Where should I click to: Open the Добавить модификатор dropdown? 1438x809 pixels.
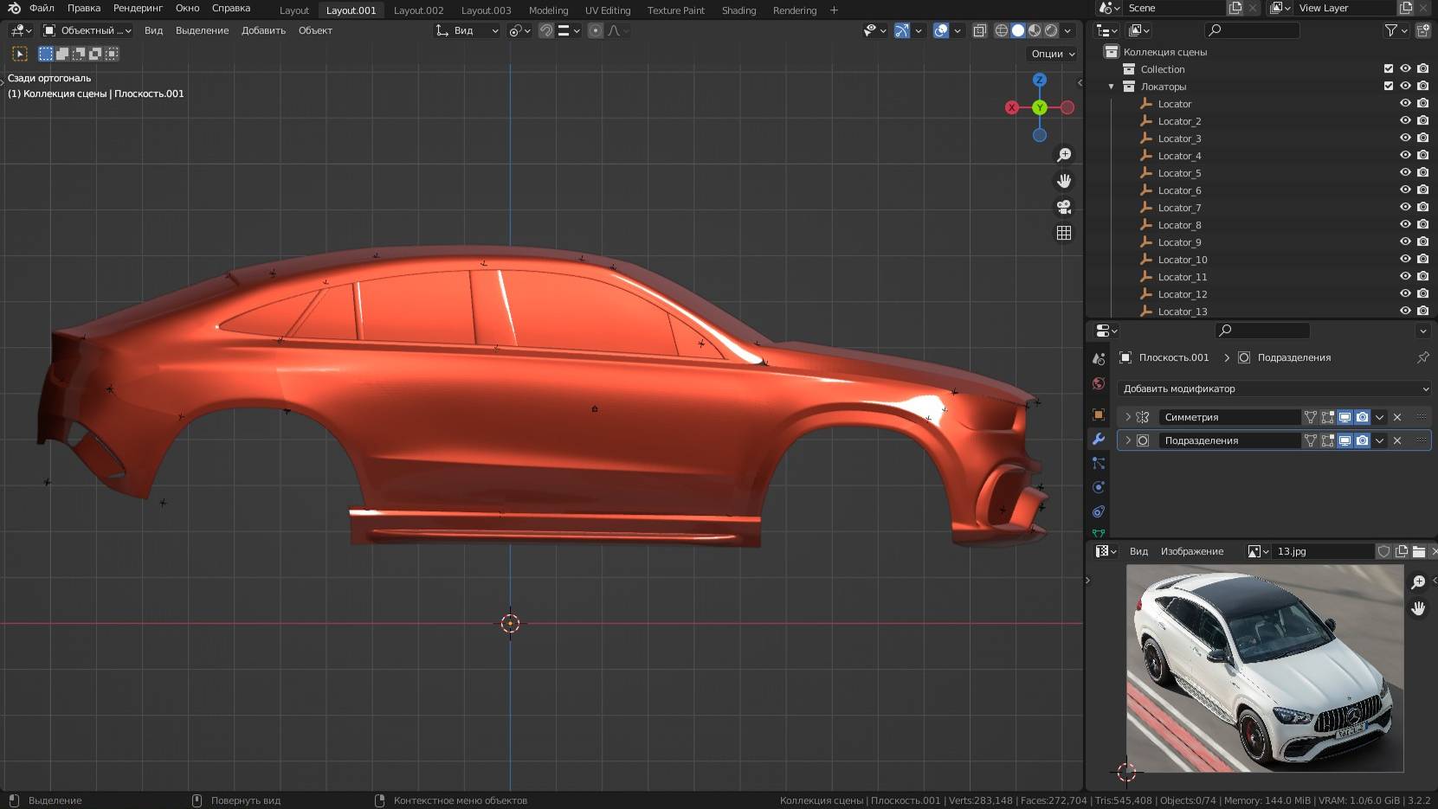pos(1274,388)
